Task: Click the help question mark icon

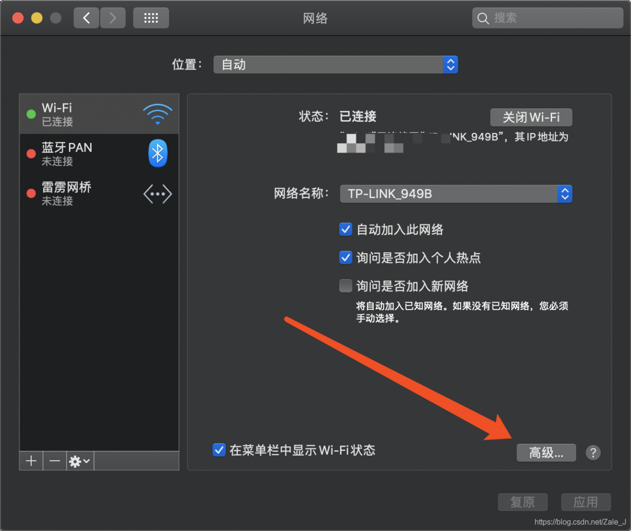Action: click(x=593, y=453)
